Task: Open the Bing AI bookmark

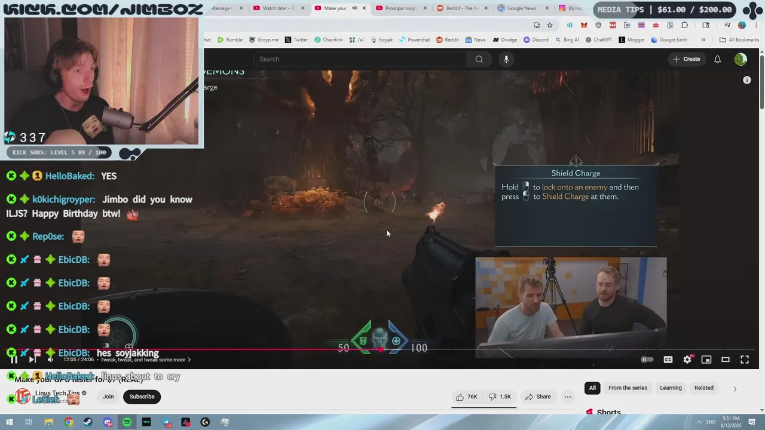Action: 567,40
